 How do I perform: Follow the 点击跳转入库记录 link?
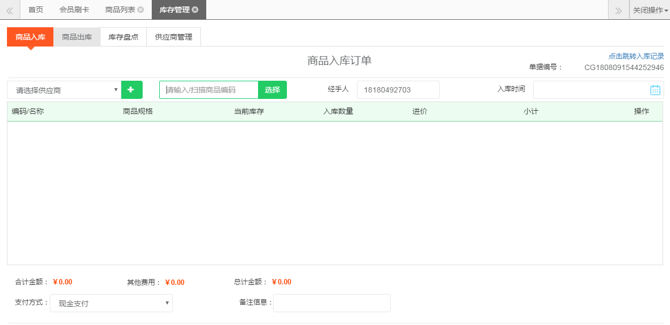pyautogui.click(x=636, y=56)
